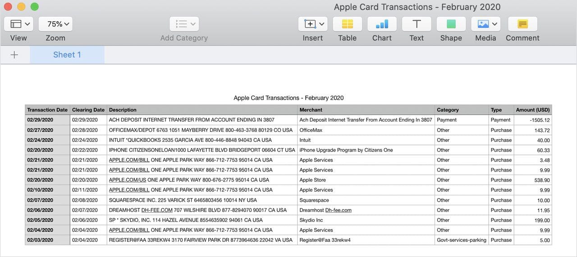Select the SQUARESPACE INC. 225 VARICK ST description

[x=202, y=200]
